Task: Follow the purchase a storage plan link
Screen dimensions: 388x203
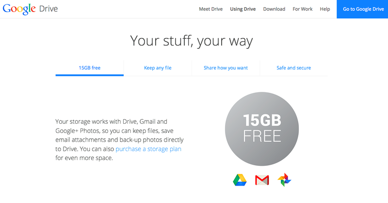Action: 148,149
